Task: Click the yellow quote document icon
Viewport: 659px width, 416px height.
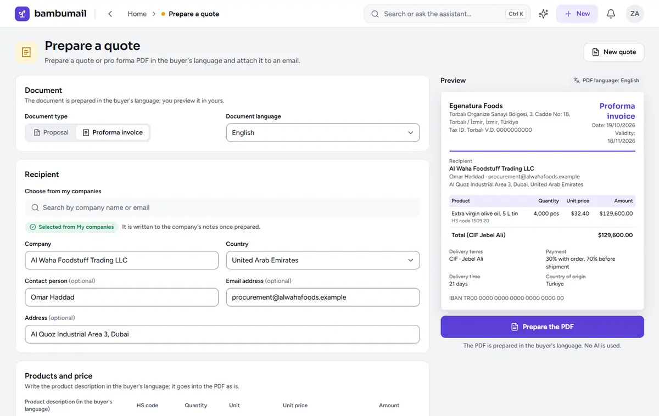Action: (x=26, y=52)
